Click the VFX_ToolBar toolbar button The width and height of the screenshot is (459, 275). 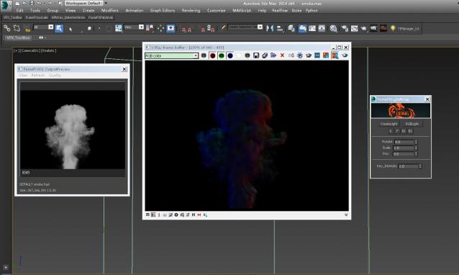click(12, 17)
